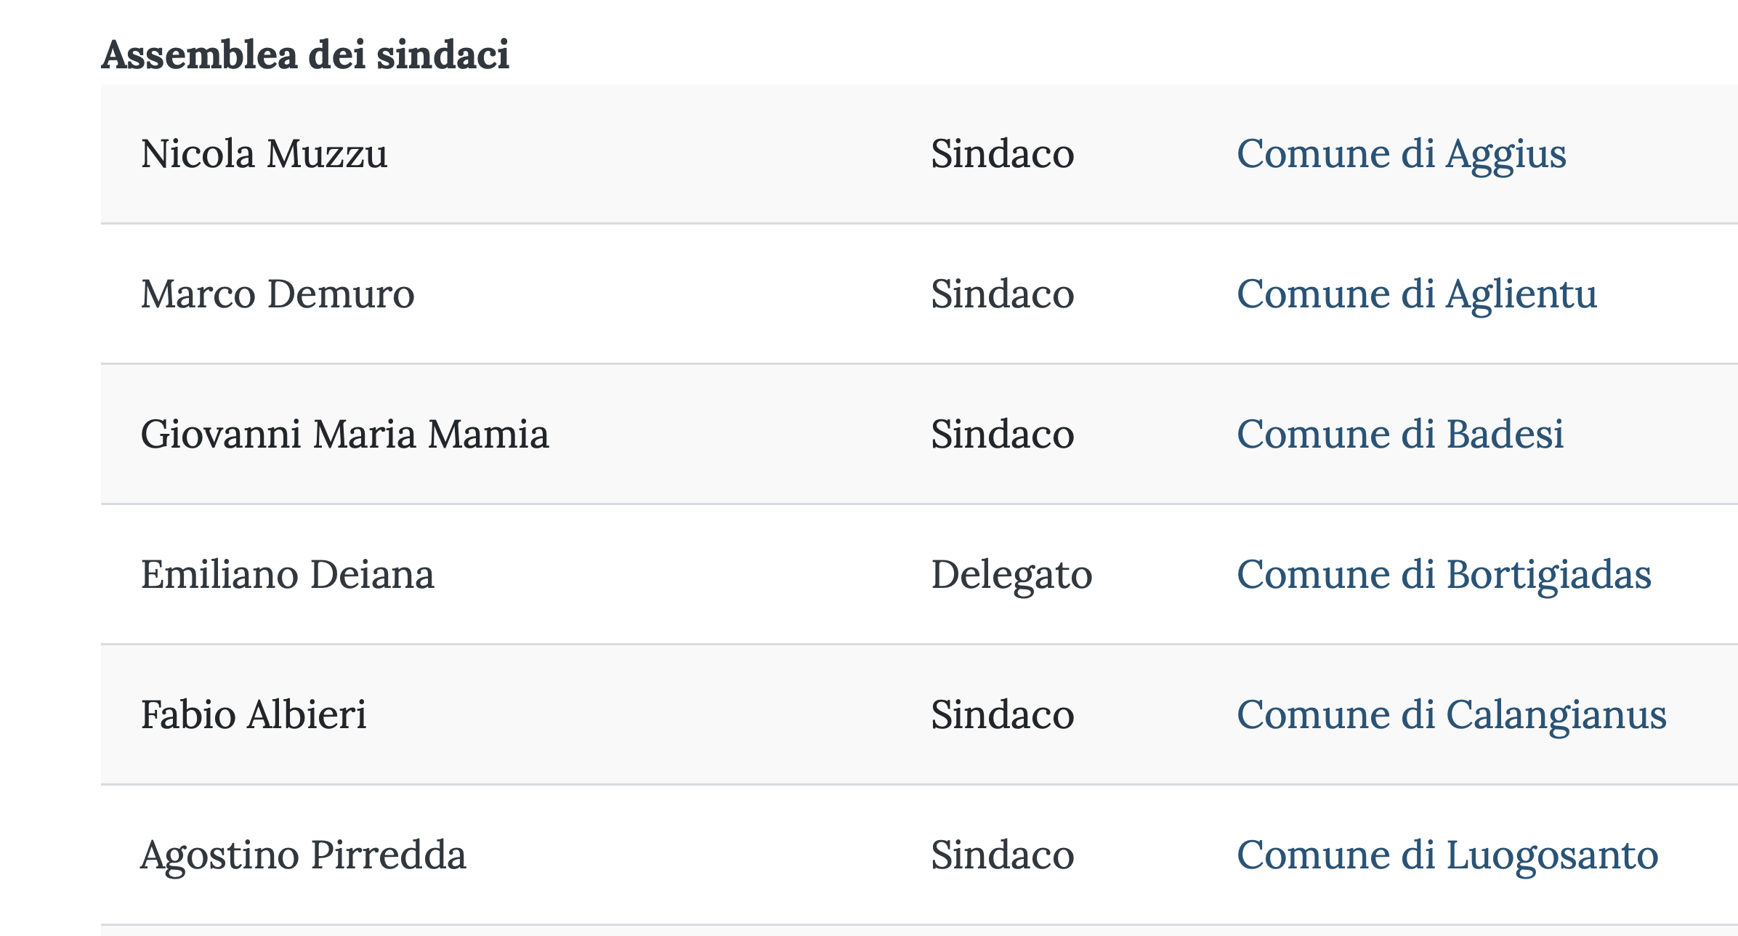The image size is (1738, 936).
Task: Click the Assemblea dei sindaci heading
Action: click(305, 55)
